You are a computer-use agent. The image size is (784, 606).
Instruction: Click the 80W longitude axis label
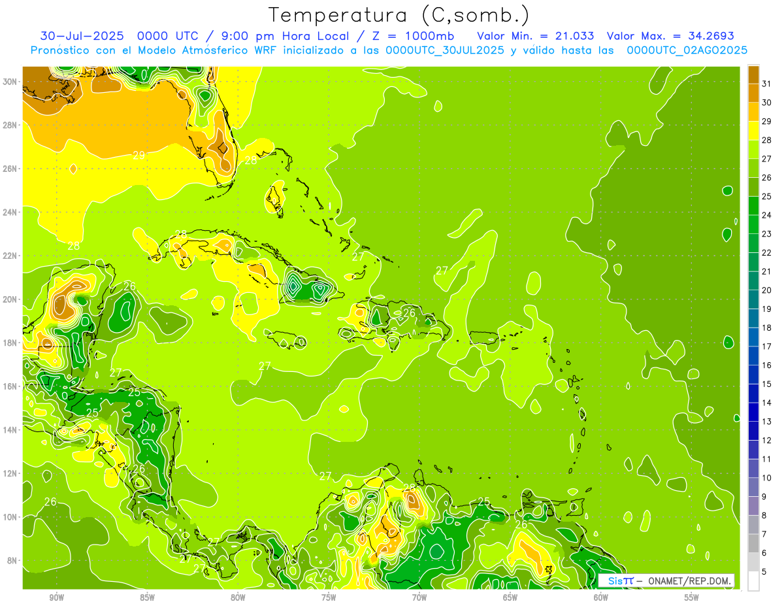[x=238, y=598]
